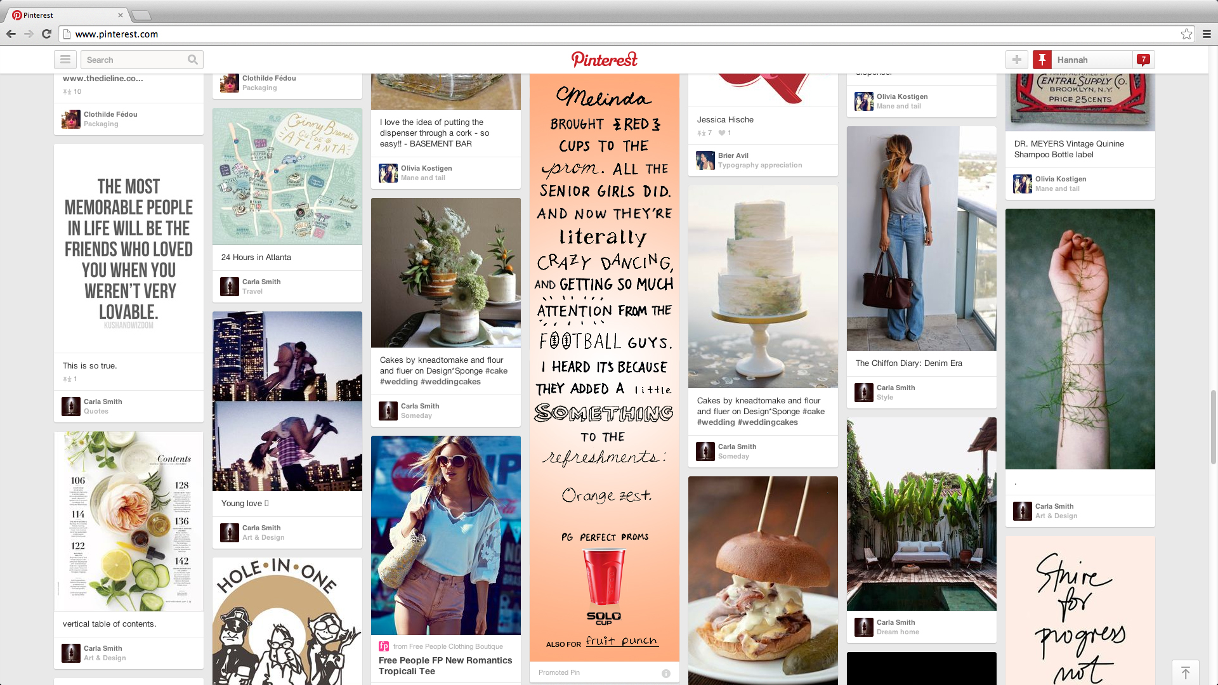Click 'DR. MEYERS Vintage Quinine Shampoo' caption
Image resolution: width=1218 pixels, height=685 pixels.
[x=1069, y=149]
